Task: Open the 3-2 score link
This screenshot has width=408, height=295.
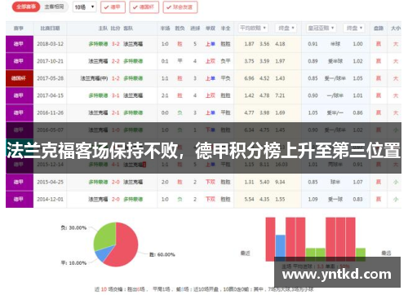Action: coord(116,44)
